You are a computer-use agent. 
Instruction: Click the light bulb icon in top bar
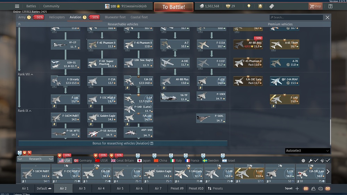pyautogui.click(x=249, y=6)
